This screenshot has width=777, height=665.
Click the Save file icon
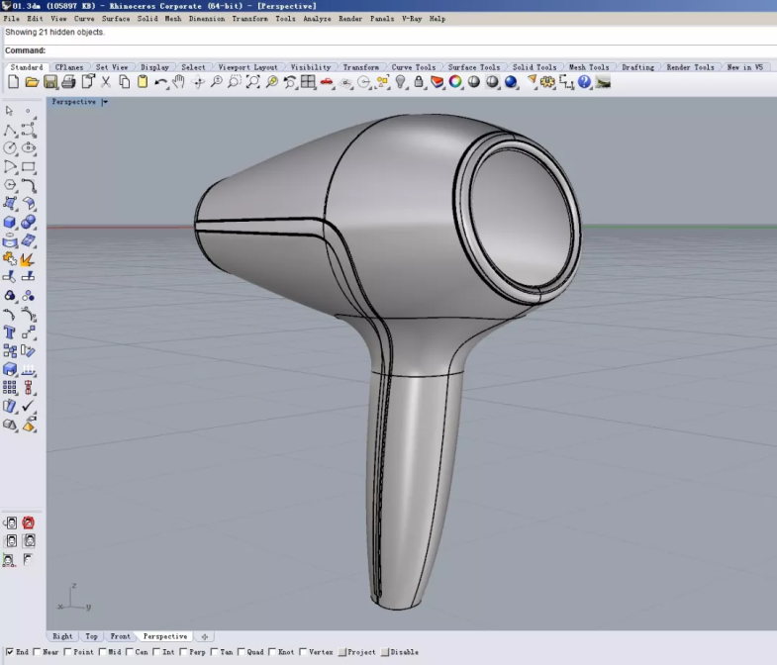pos(49,82)
